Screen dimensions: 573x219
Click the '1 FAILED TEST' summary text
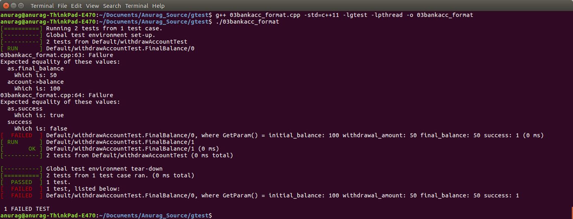click(x=26, y=209)
